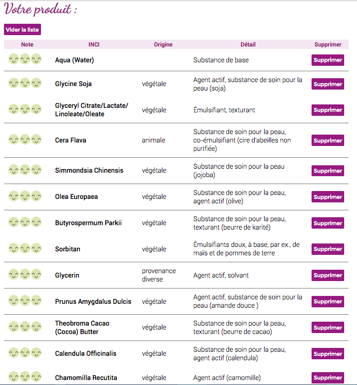Click the 'Détail' column header
The image size is (357, 385).
click(248, 45)
